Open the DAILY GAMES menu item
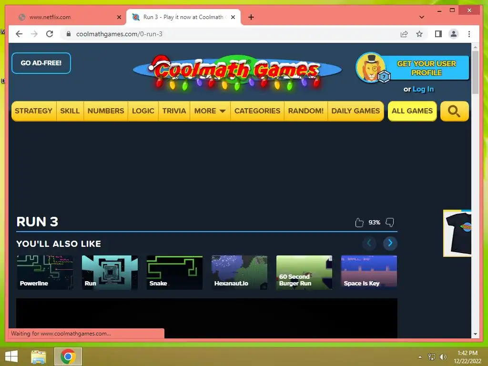This screenshot has height=366, width=488. coord(356,111)
